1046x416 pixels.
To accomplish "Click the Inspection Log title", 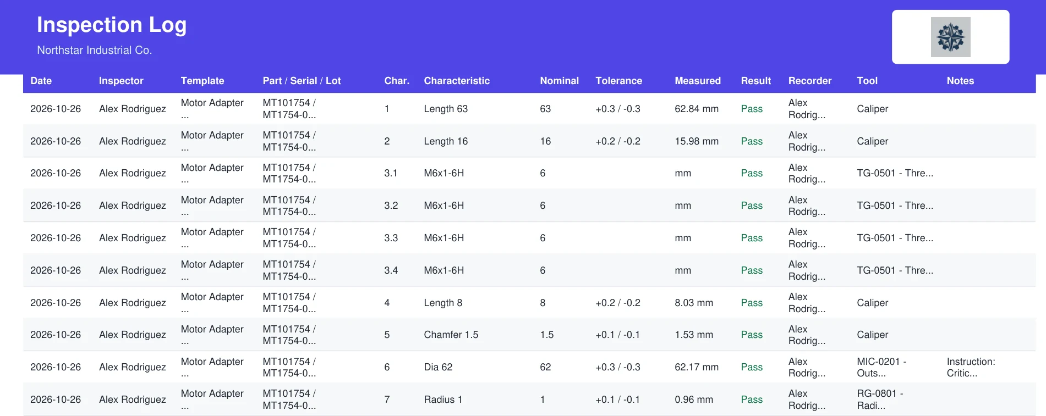I will pyautogui.click(x=112, y=25).
